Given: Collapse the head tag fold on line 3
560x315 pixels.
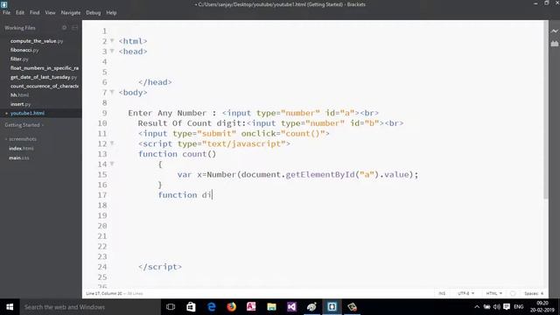Looking at the screenshot, I should click(x=112, y=51).
